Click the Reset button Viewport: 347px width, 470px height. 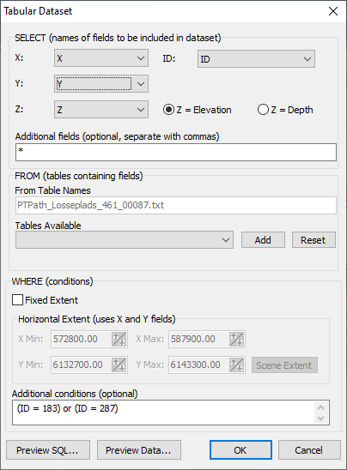314,240
